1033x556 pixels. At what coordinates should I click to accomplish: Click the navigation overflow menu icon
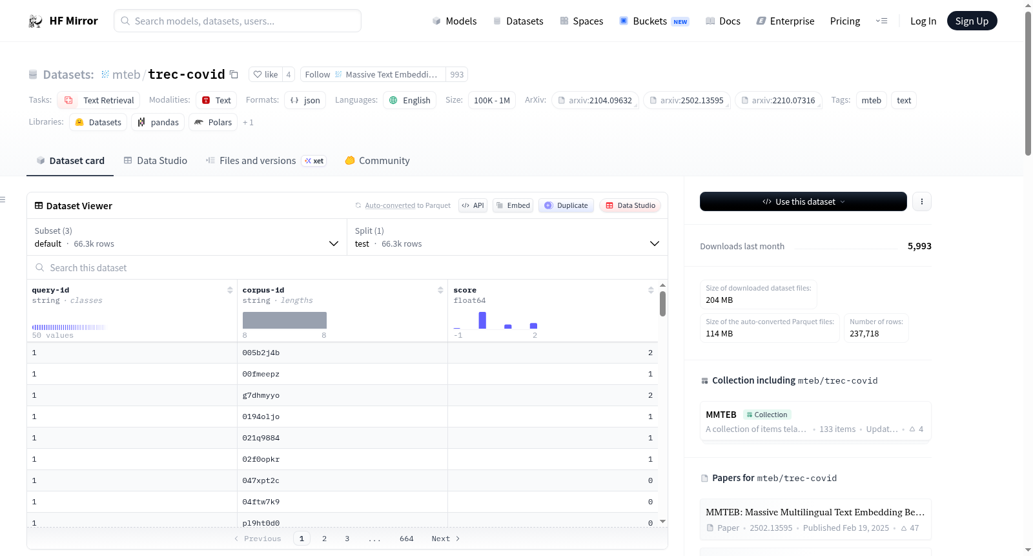pyautogui.click(x=881, y=21)
